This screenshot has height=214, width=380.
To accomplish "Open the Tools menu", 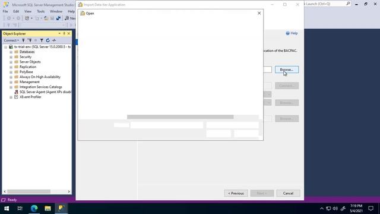I will [40, 11].
